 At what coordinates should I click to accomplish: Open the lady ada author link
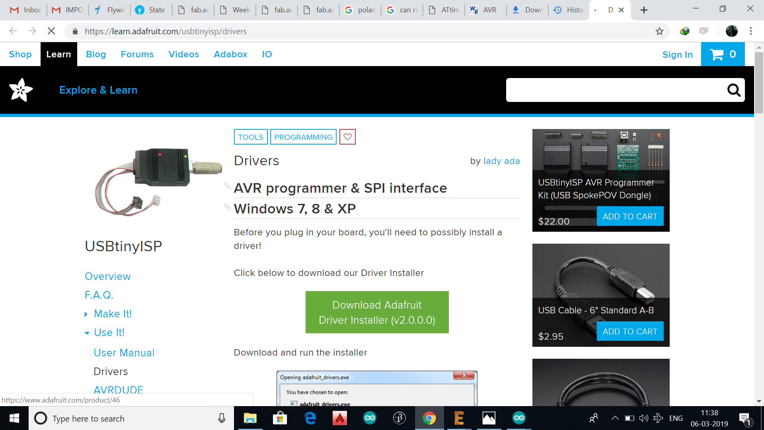(501, 161)
